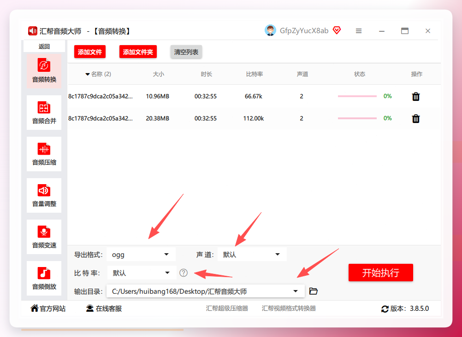
Task: Click the 官方网站 home icon
Action: click(x=35, y=308)
